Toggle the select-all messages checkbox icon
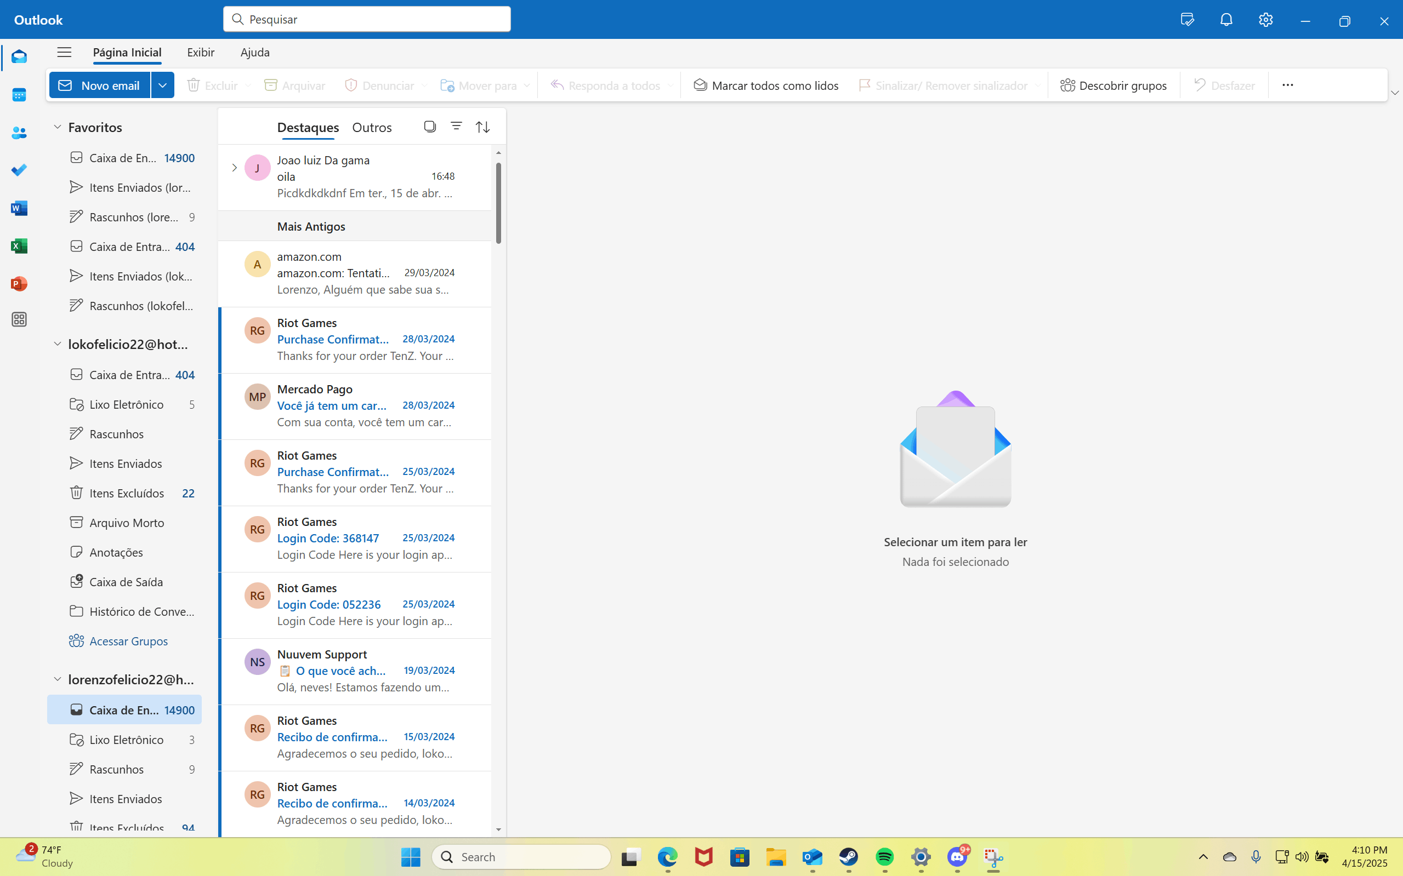 430,127
